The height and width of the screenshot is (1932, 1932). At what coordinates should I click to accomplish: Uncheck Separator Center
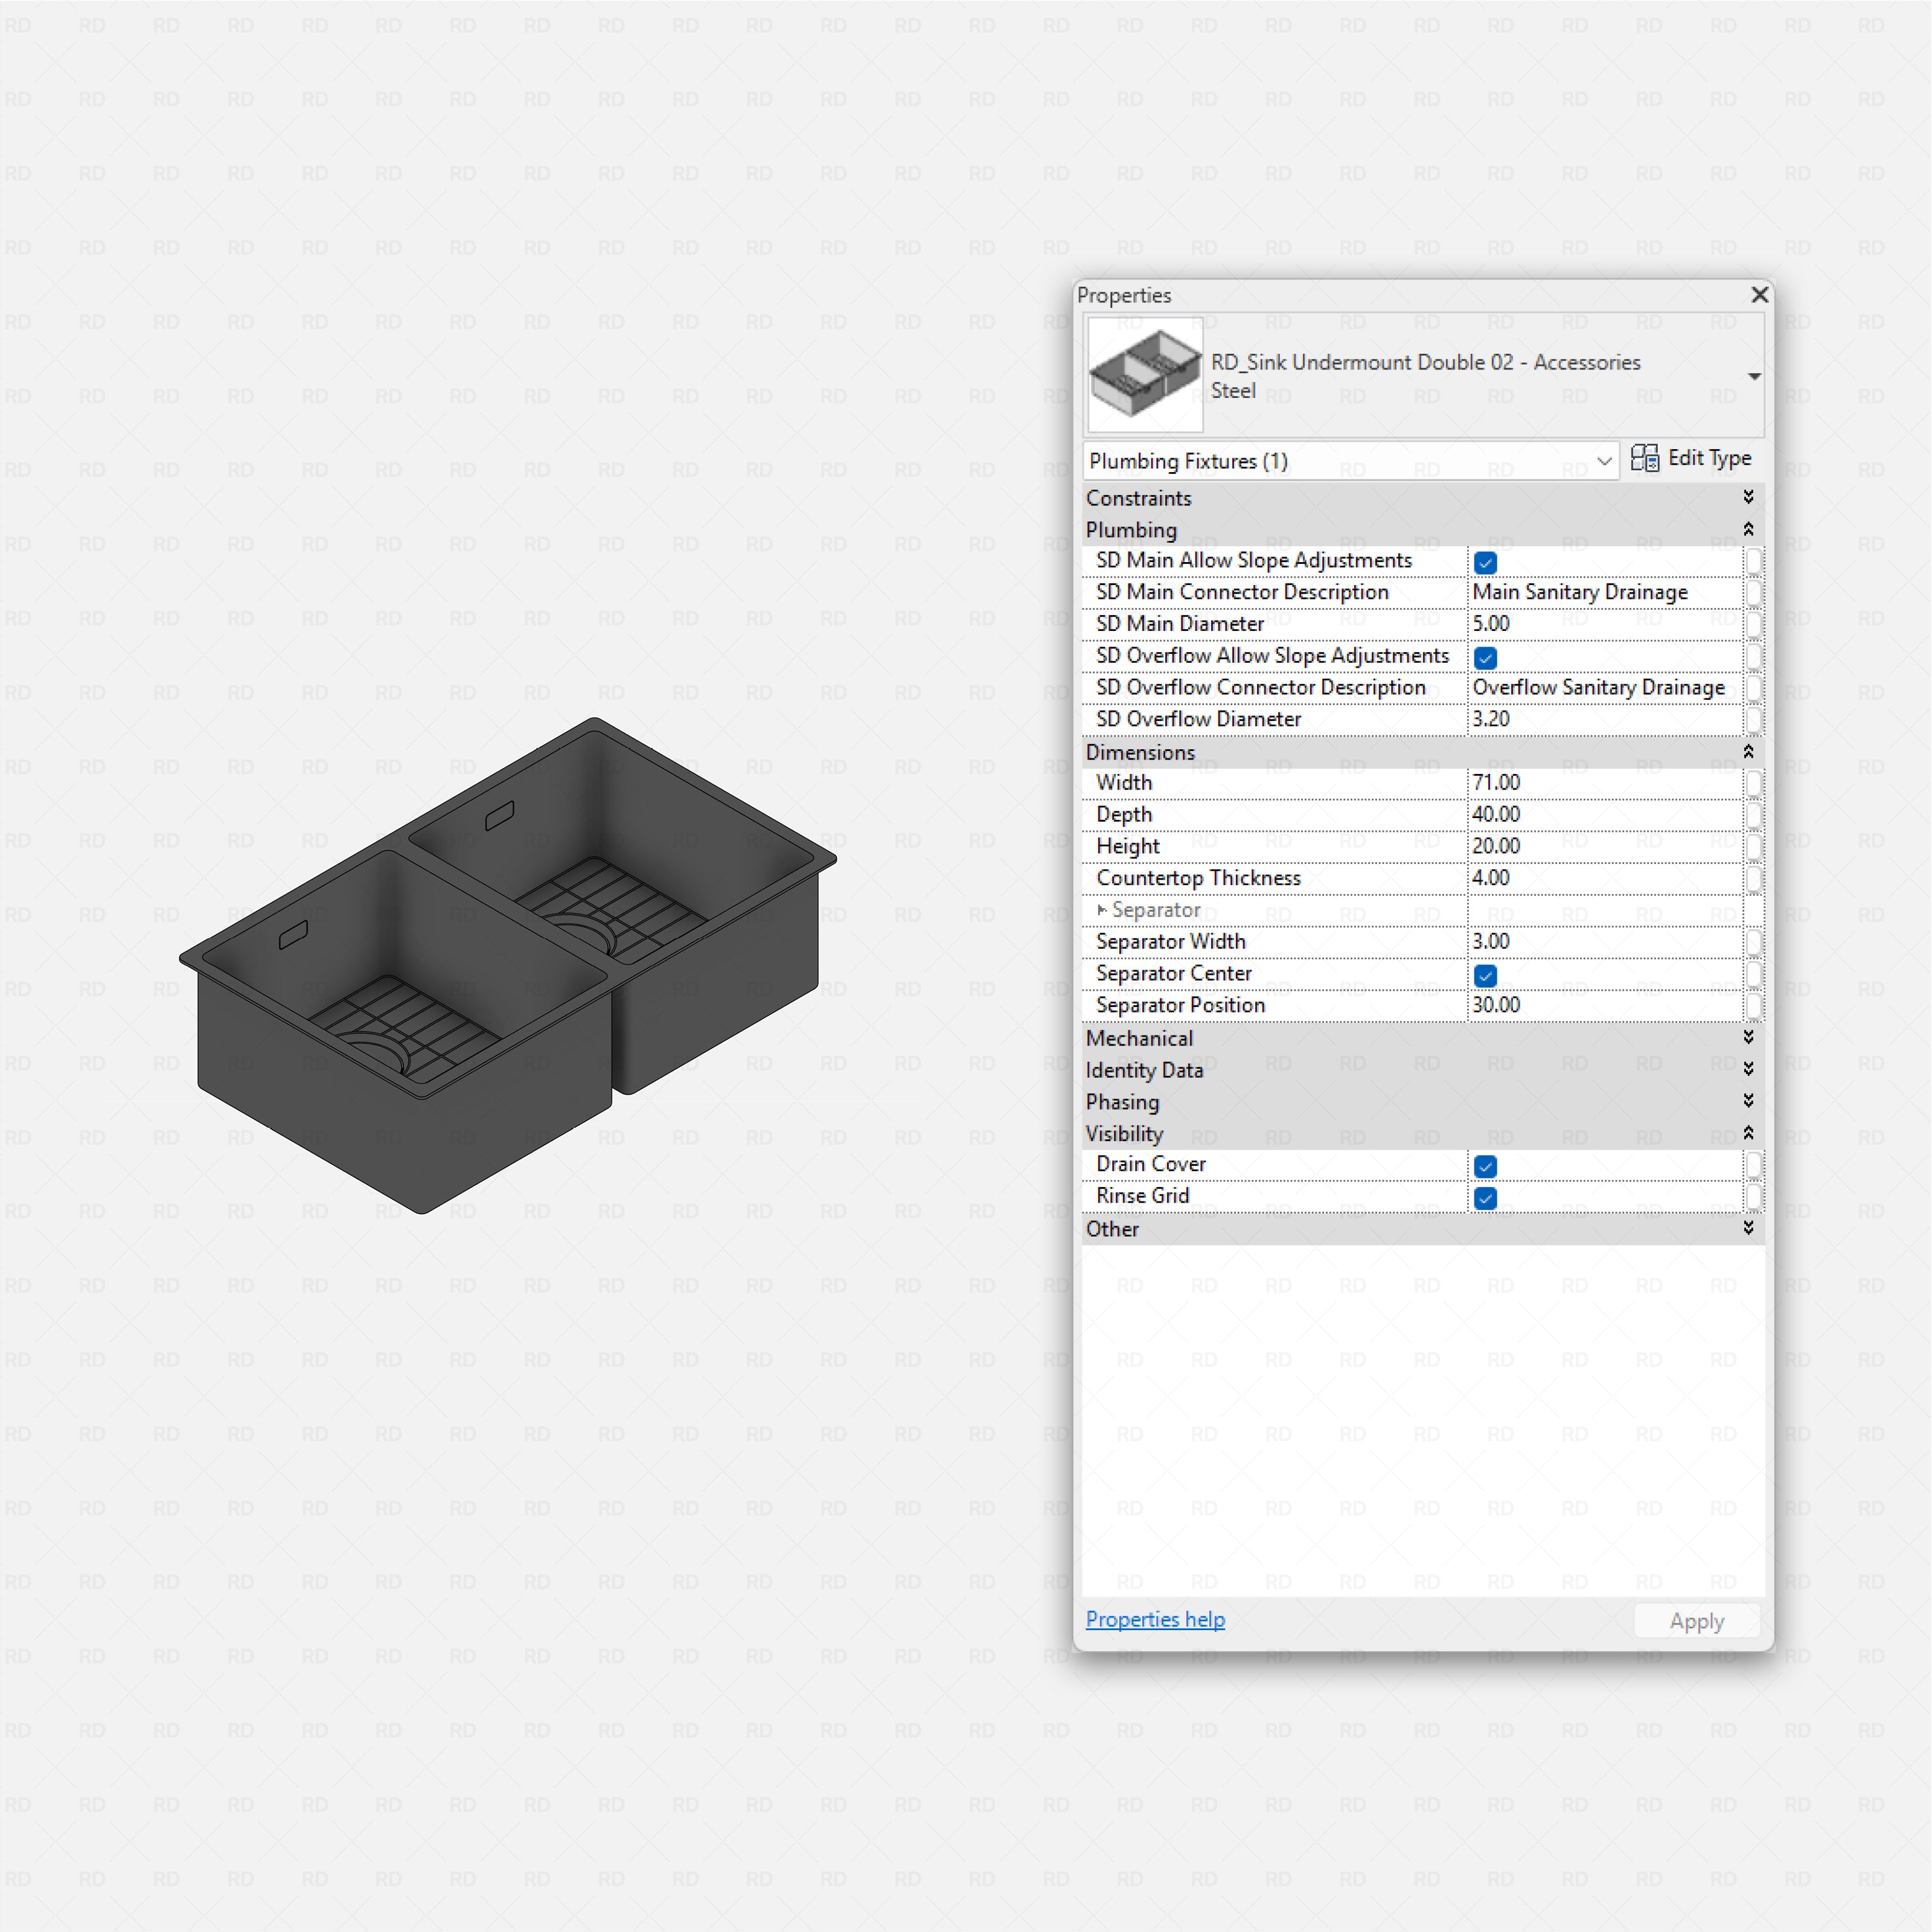click(x=1486, y=975)
